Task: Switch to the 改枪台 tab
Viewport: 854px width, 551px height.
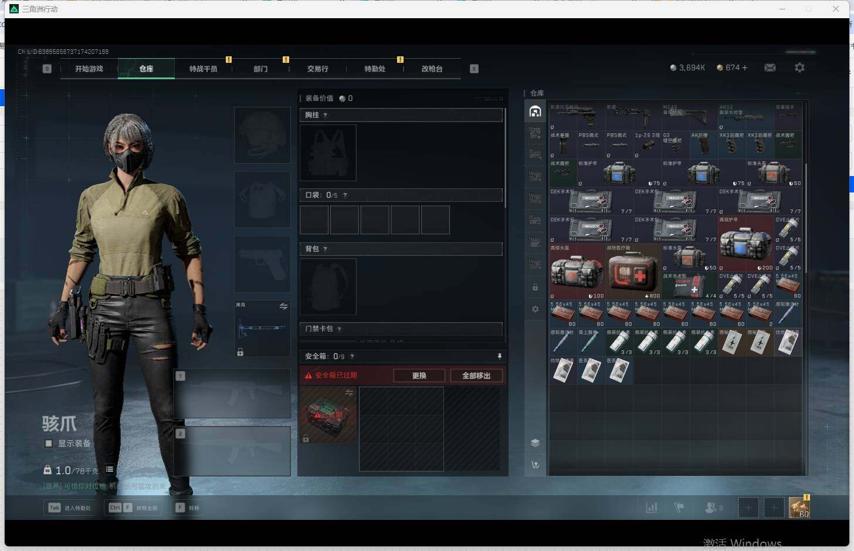Action: pyautogui.click(x=432, y=69)
